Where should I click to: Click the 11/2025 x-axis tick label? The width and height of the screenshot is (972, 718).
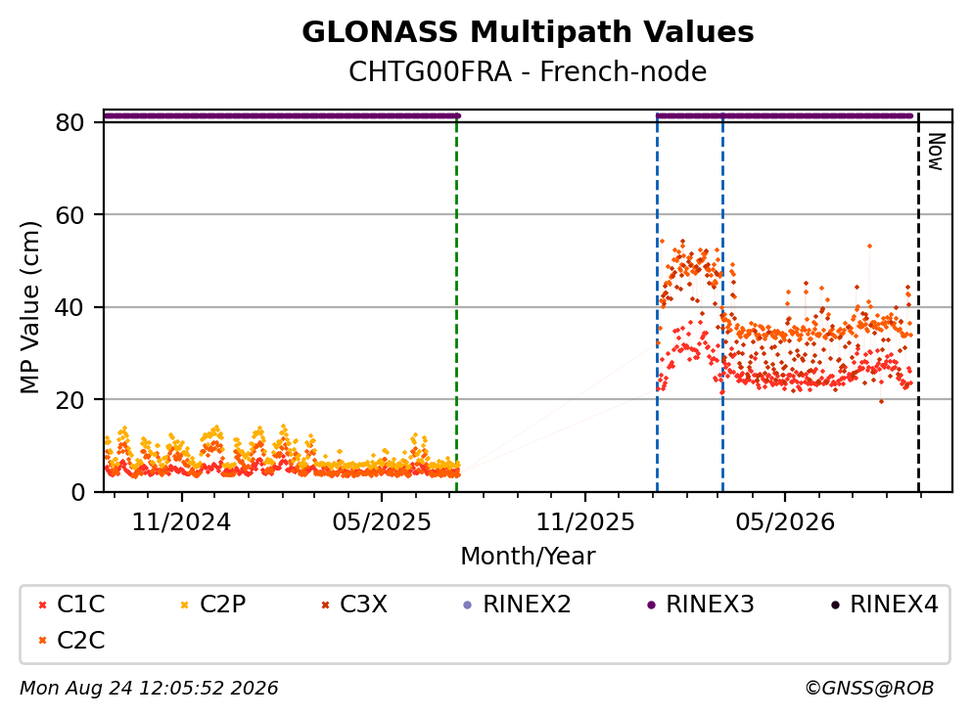pos(585,522)
